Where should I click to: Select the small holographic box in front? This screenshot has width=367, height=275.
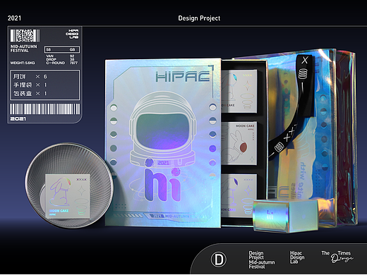pos(286,215)
